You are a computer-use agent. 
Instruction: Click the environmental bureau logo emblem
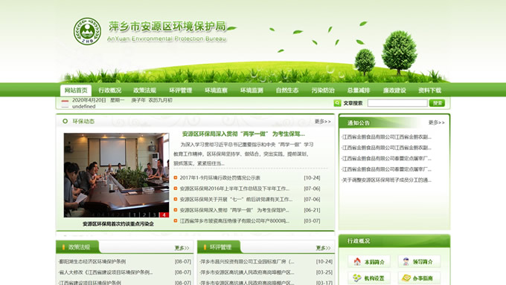coord(87,31)
